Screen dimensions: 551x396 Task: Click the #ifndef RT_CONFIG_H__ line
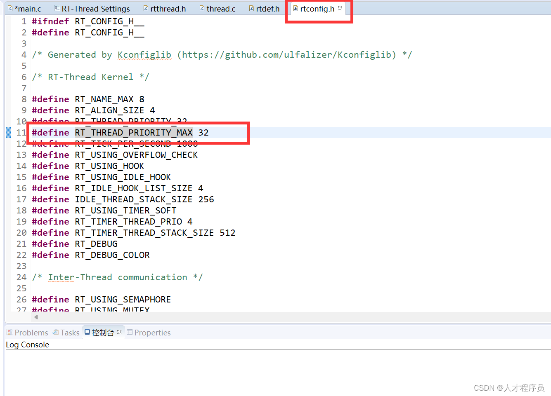[x=88, y=21]
